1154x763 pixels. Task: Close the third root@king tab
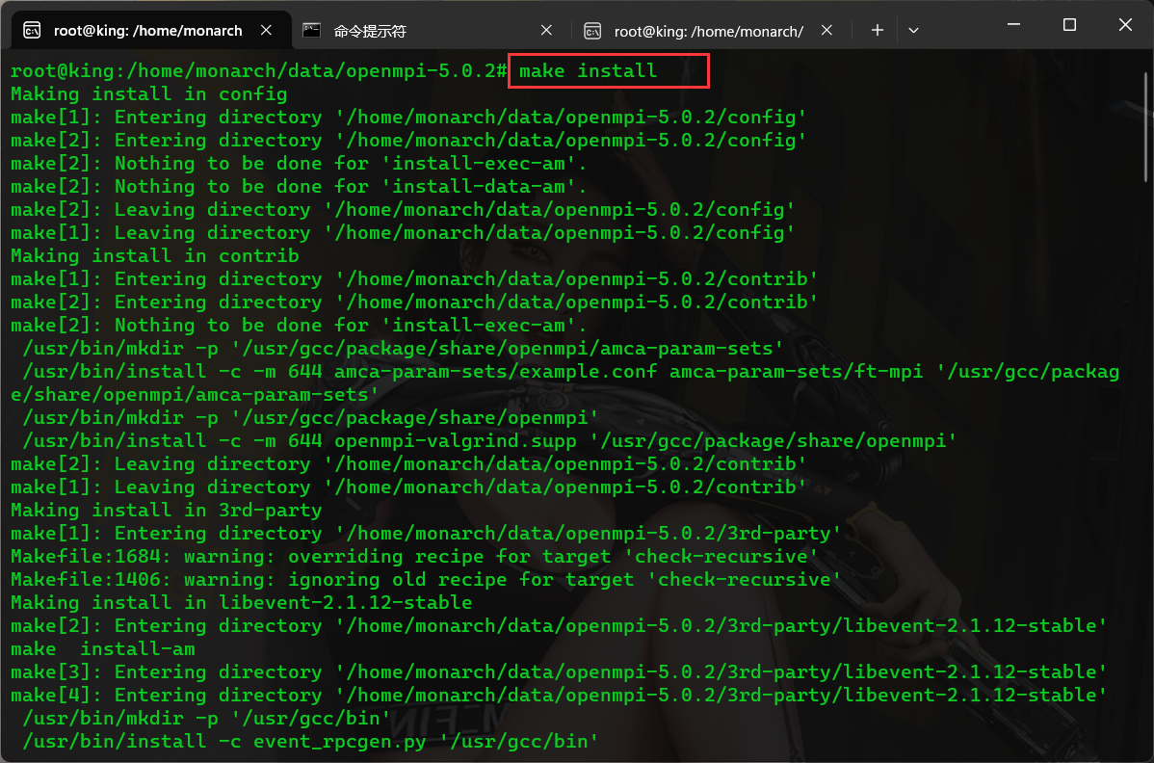point(826,30)
